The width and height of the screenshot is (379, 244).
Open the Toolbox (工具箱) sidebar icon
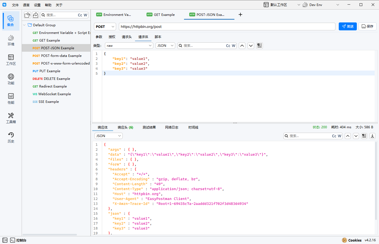pos(11,118)
